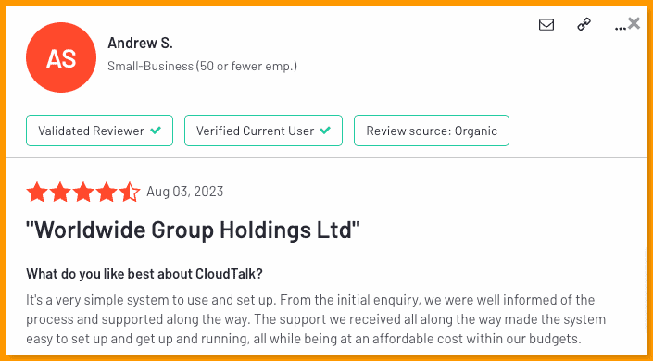Screen dimensions: 653x361
Task: Click the second rating star
Action: [x=60, y=192]
